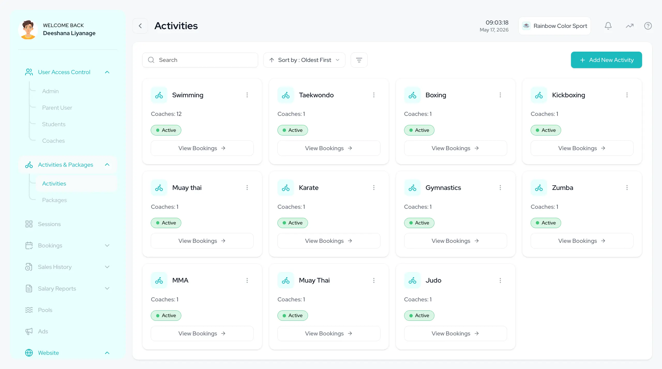
Task: Open the Coaches menu item
Action: [54, 141]
